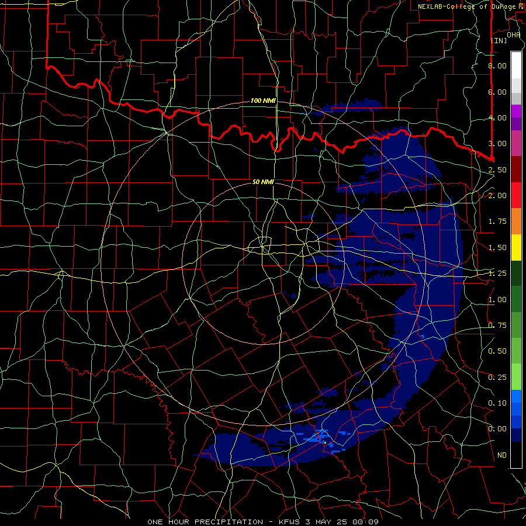The image size is (526, 526).
Task: Pick the bright red legend swatch
Action: (516, 195)
